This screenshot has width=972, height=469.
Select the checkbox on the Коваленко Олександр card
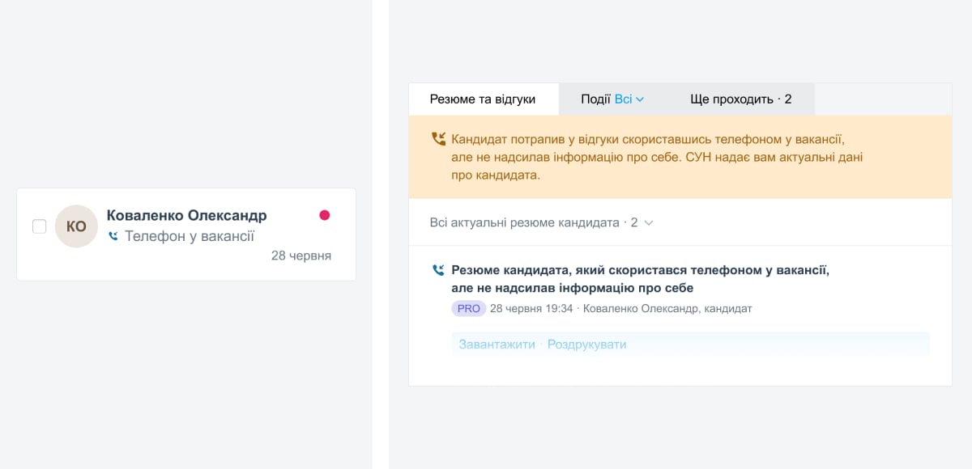[39, 226]
